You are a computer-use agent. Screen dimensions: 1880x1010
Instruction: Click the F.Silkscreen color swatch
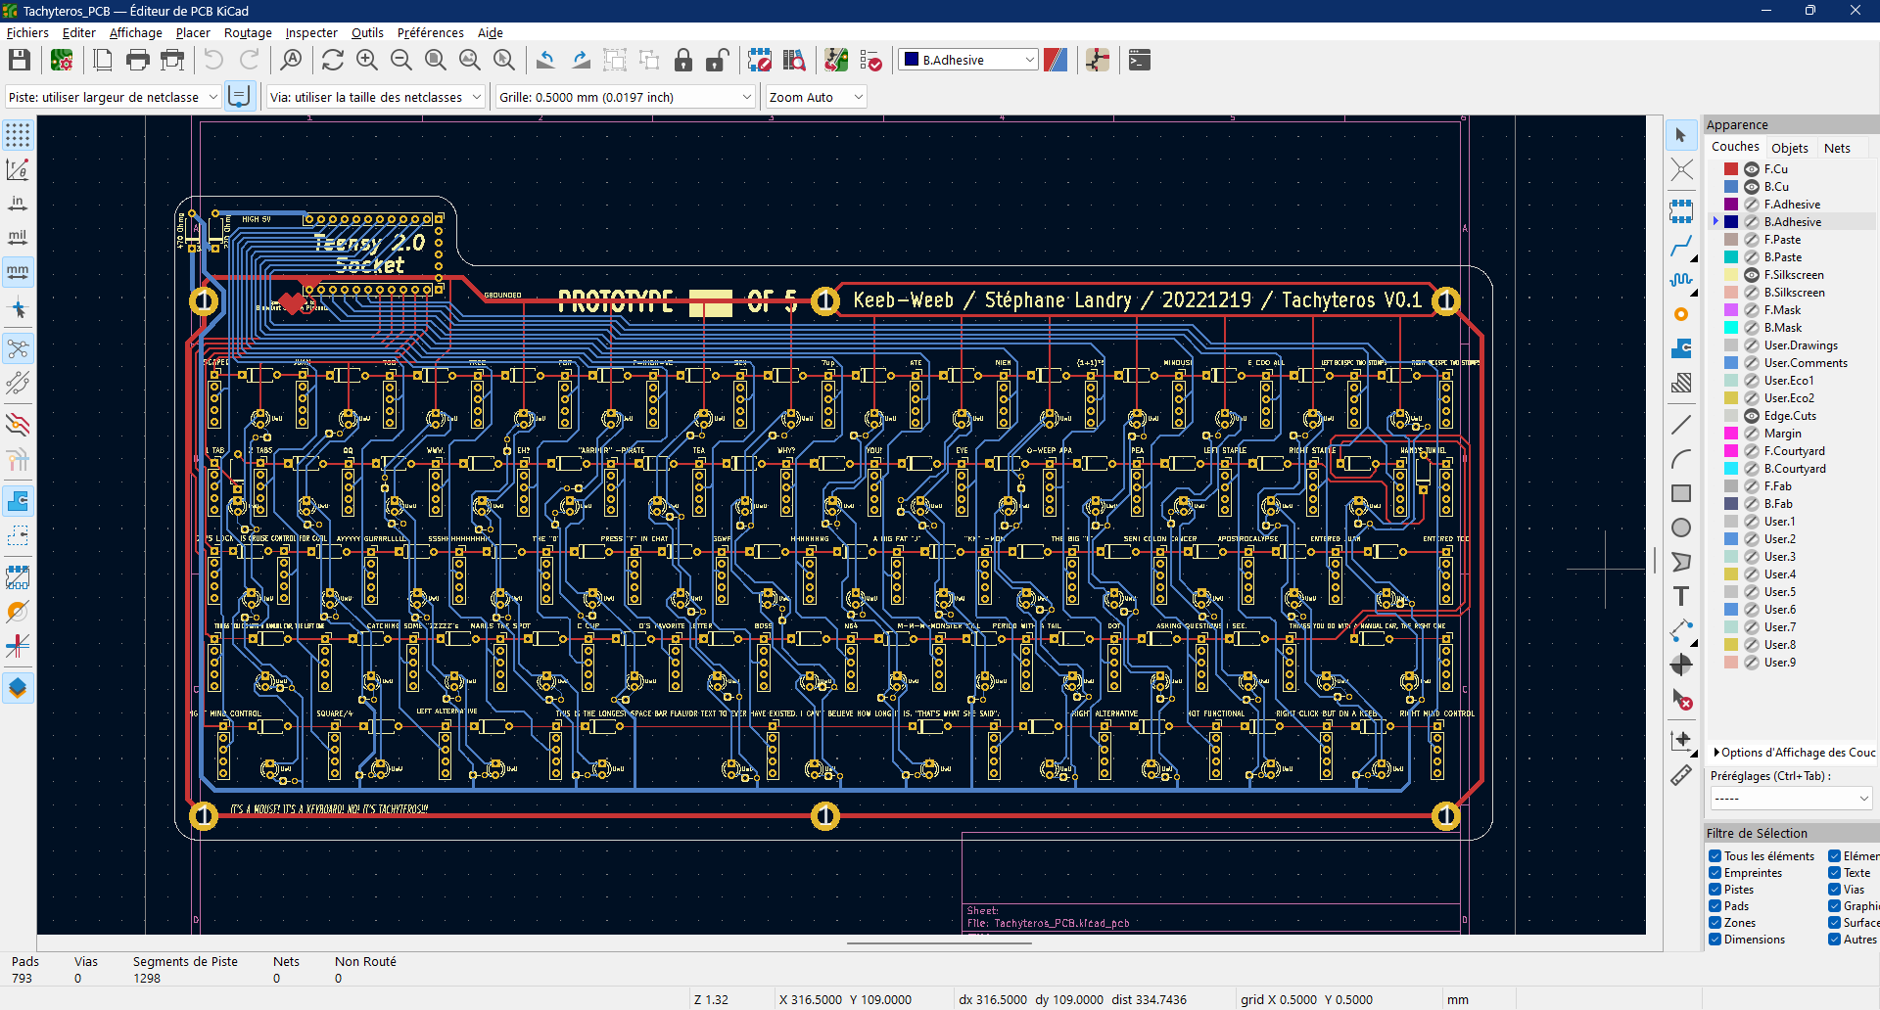[x=1731, y=275]
